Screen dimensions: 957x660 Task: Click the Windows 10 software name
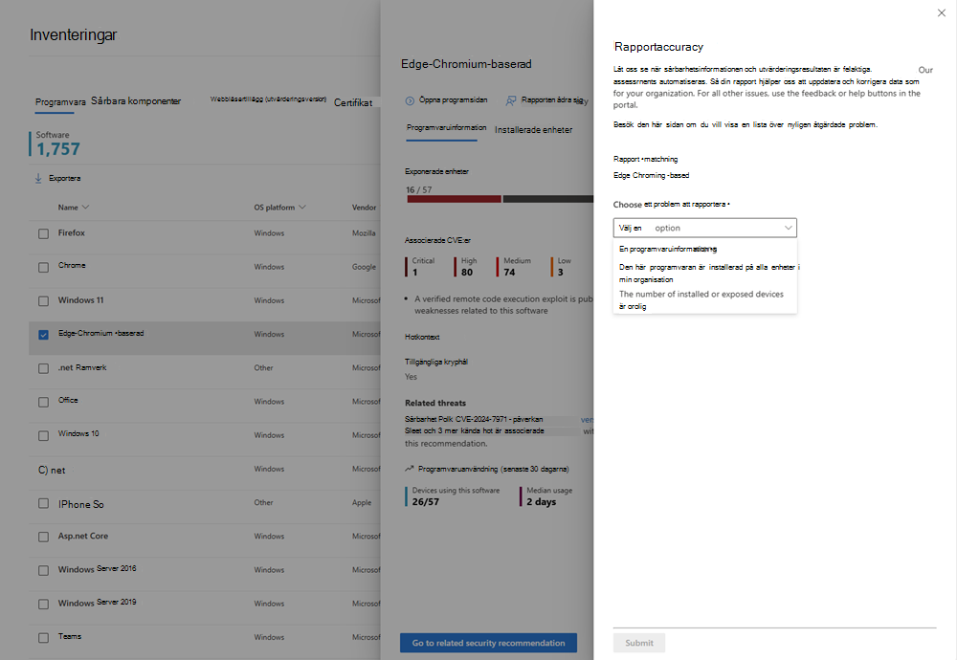[x=78, y=433]
